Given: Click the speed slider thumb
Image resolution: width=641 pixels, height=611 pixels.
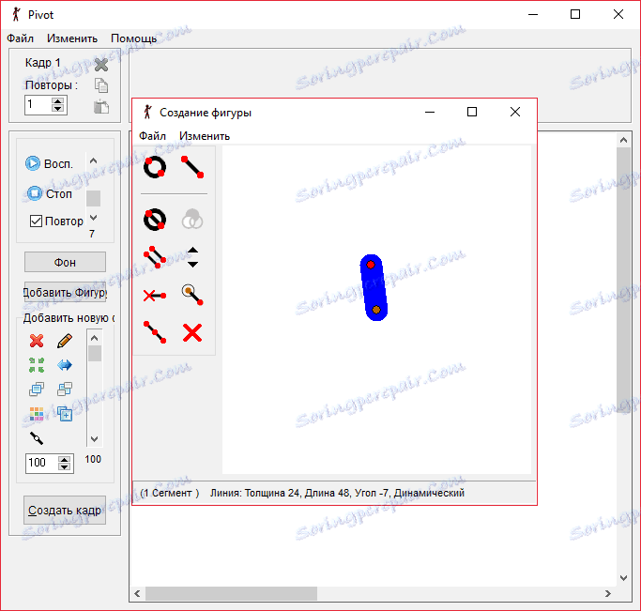Looking at the screenshot, I should click(93, 198).
